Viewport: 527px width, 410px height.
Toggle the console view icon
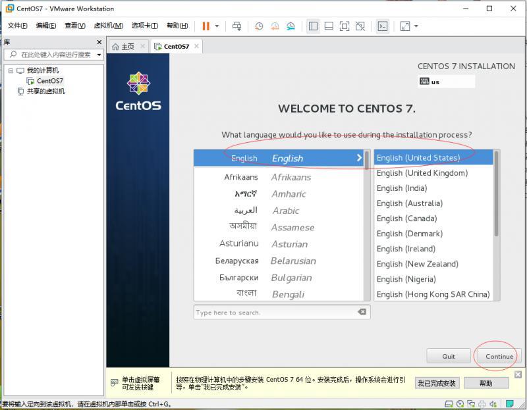383,26
